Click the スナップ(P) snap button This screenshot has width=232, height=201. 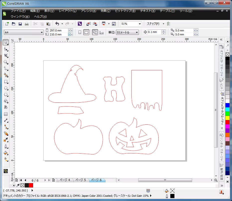pyautogui.click(x=153, y=24)
